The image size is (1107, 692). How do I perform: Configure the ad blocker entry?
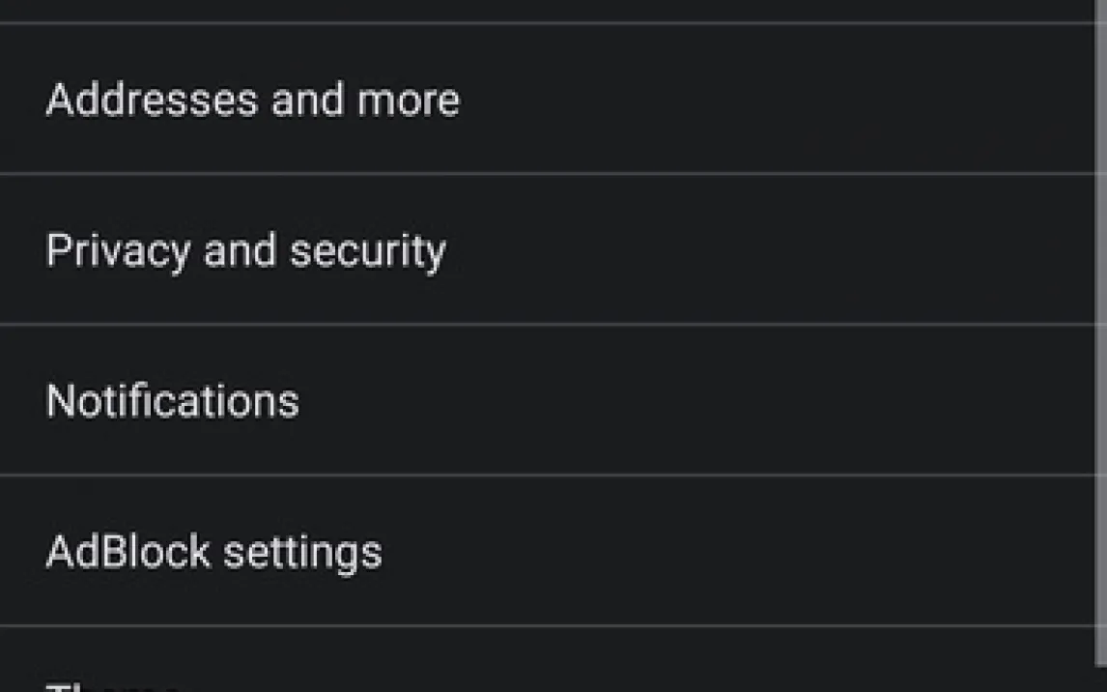tap(213, 552)
